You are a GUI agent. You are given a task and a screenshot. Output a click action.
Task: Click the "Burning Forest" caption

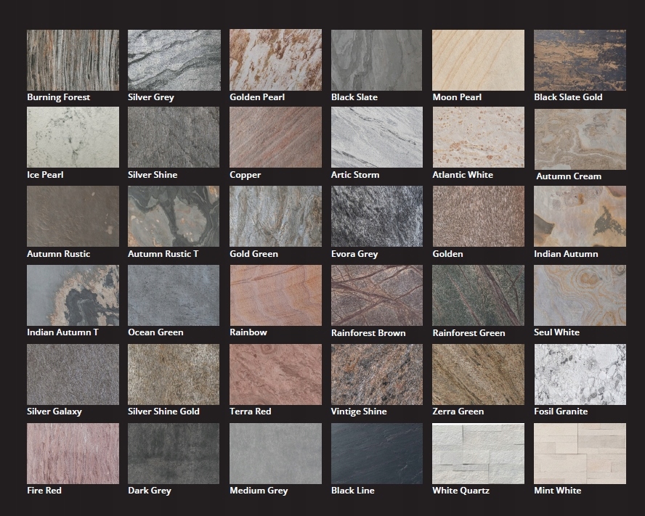tap(58, 97)
